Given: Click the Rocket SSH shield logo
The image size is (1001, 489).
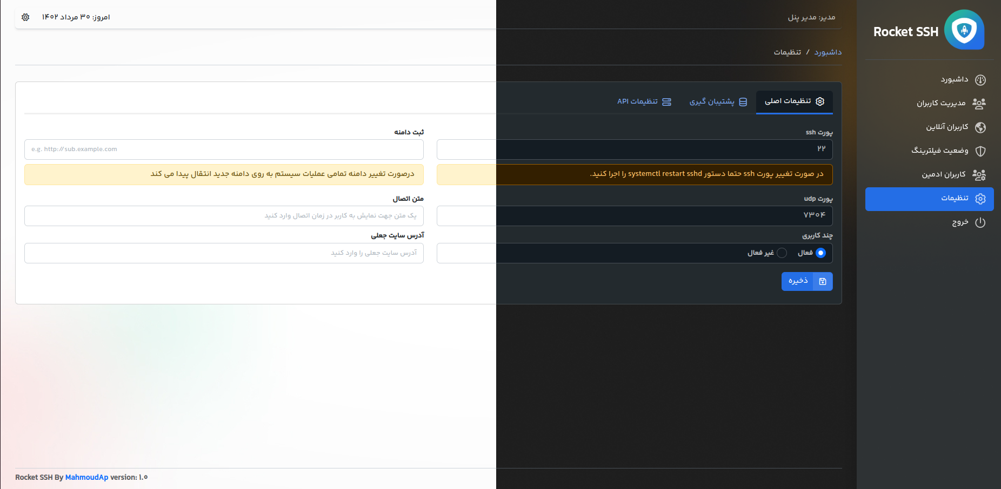Looking at the screenshot, I should click(964, 30).
